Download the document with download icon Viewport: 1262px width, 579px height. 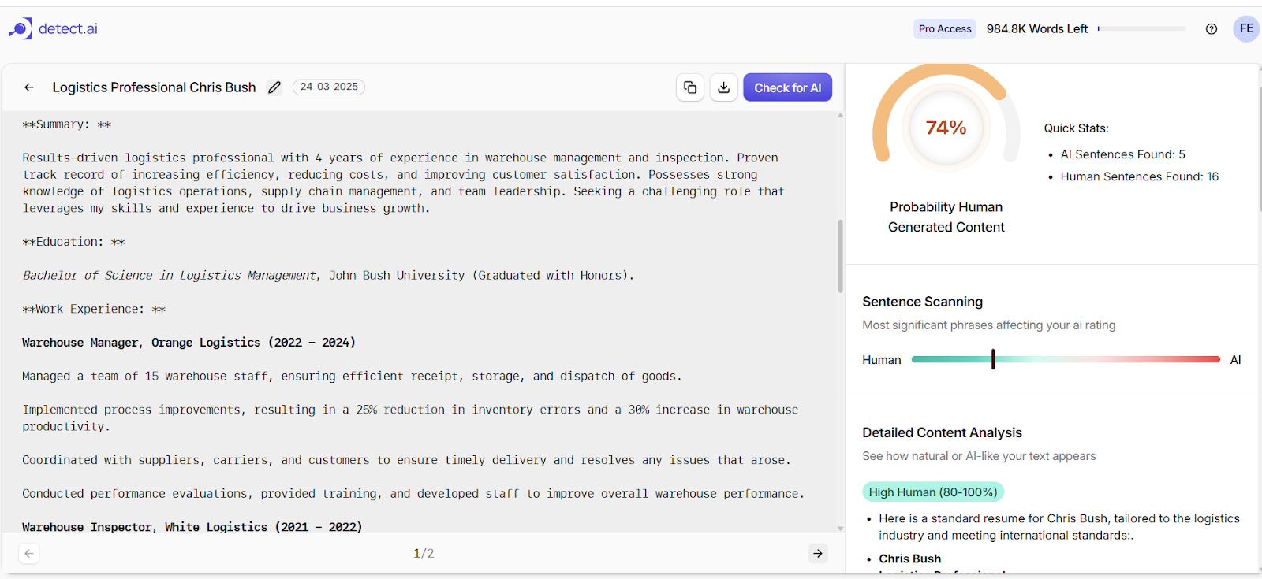tap(724, 87)
